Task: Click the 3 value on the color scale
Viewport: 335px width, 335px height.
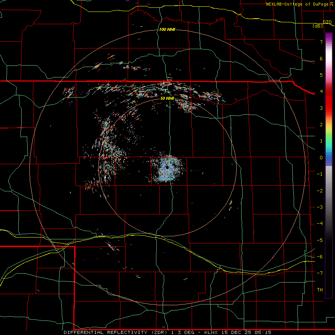Action: click(x=321, y=108)
